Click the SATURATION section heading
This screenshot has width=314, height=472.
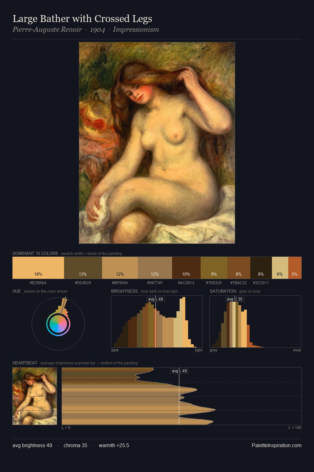coord(223,291)
